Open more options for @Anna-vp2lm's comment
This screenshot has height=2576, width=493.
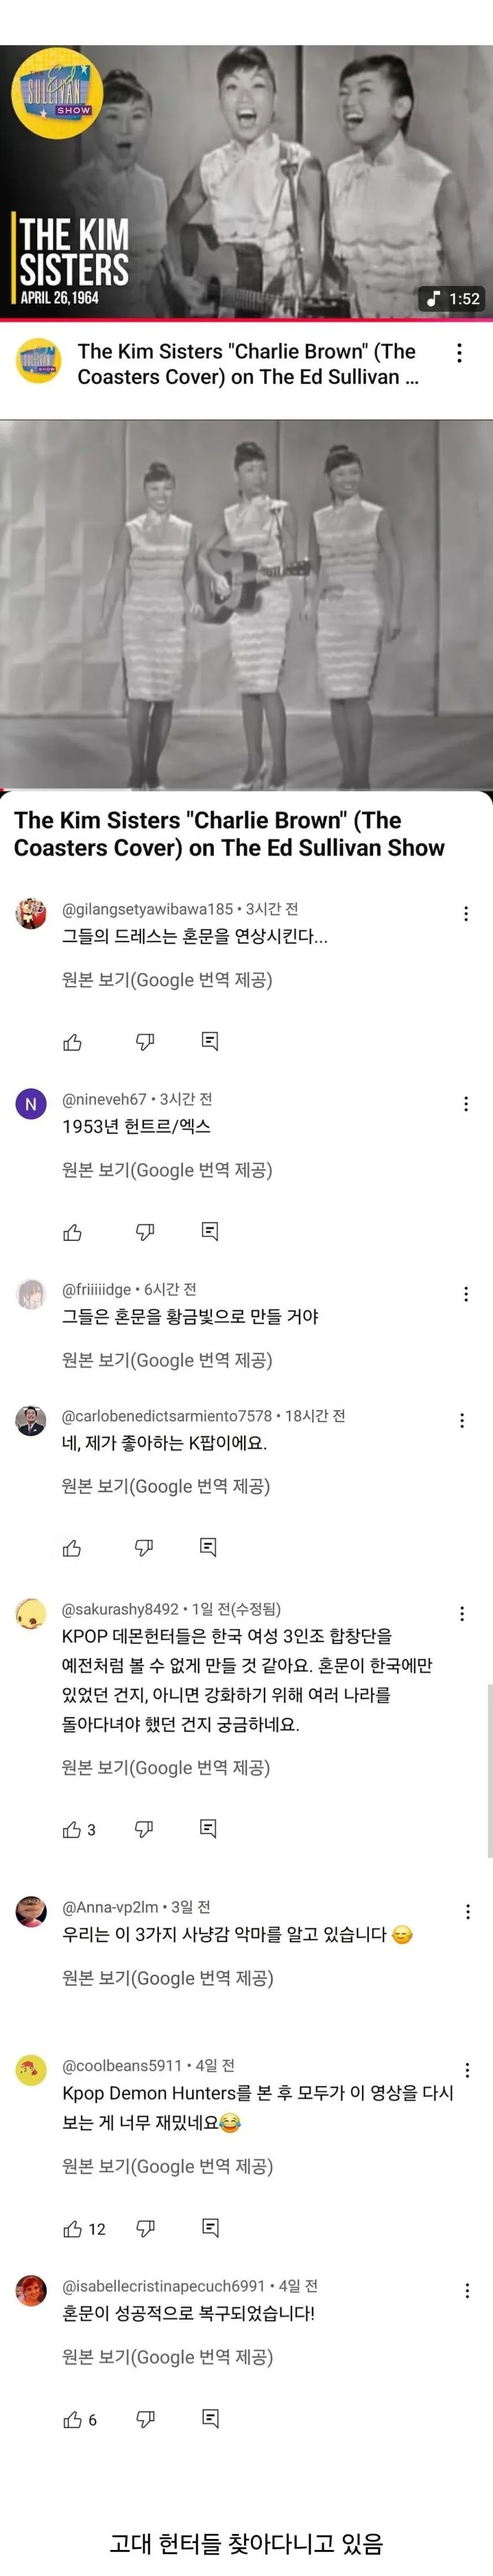467,1912
